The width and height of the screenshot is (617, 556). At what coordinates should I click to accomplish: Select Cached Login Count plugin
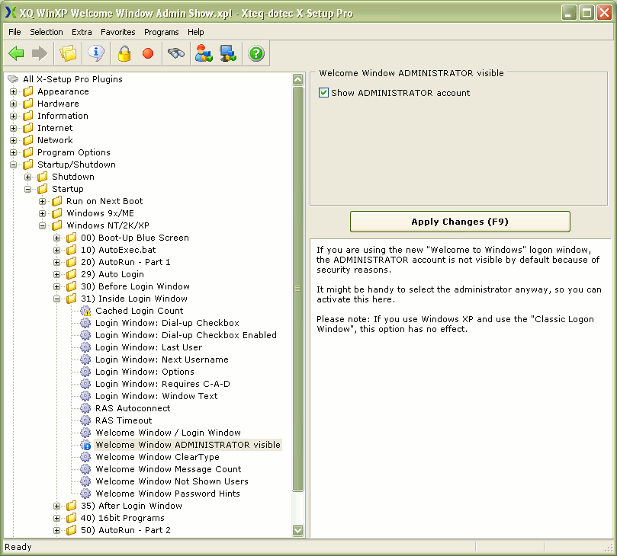139,311
